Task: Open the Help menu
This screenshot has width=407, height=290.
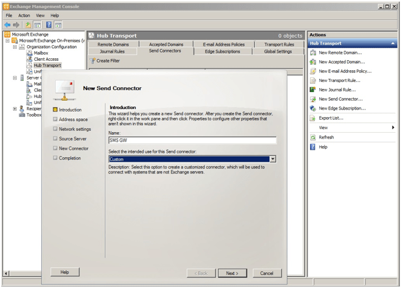Action: (x=54, y=16)
